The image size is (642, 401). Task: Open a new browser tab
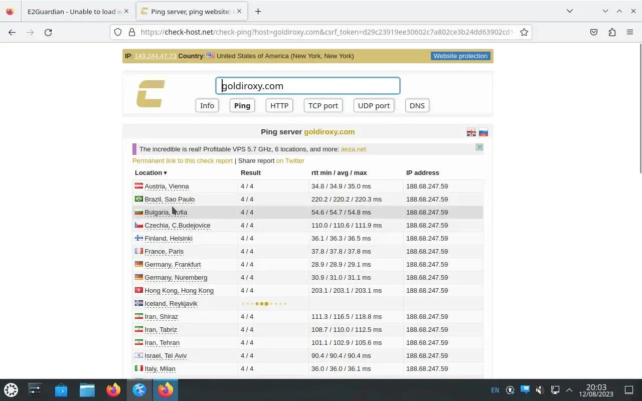tap(258, 11)
